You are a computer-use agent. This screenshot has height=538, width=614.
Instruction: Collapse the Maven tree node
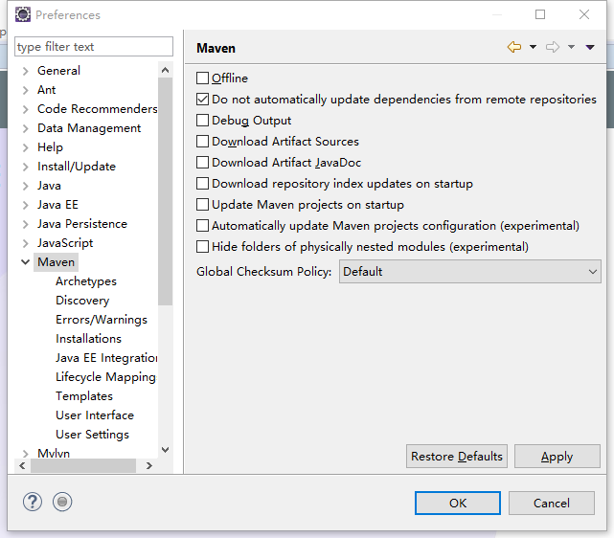pos(26,262)
